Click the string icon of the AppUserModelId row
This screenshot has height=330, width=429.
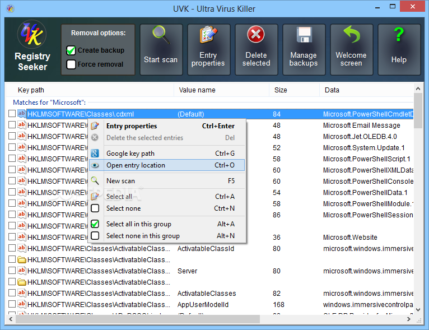click(x=22, y=304)
